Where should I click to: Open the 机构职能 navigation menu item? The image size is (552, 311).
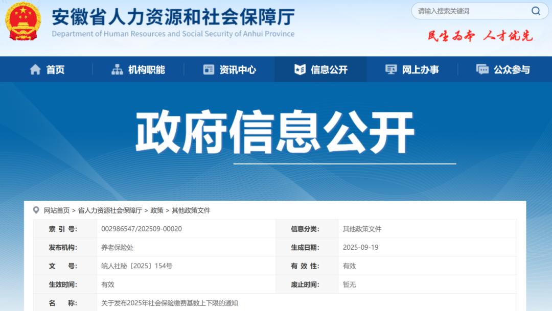(146, 70)
